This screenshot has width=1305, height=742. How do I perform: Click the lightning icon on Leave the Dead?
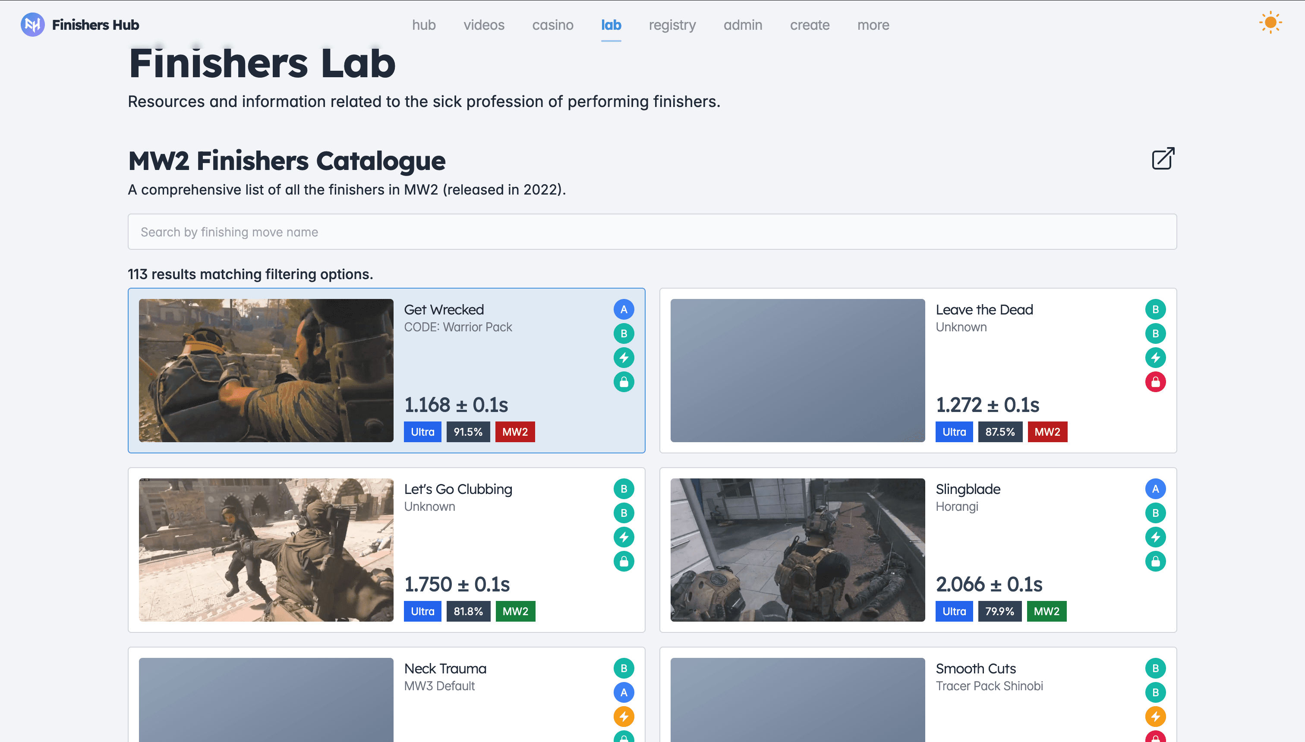[x=1156, y=358]
